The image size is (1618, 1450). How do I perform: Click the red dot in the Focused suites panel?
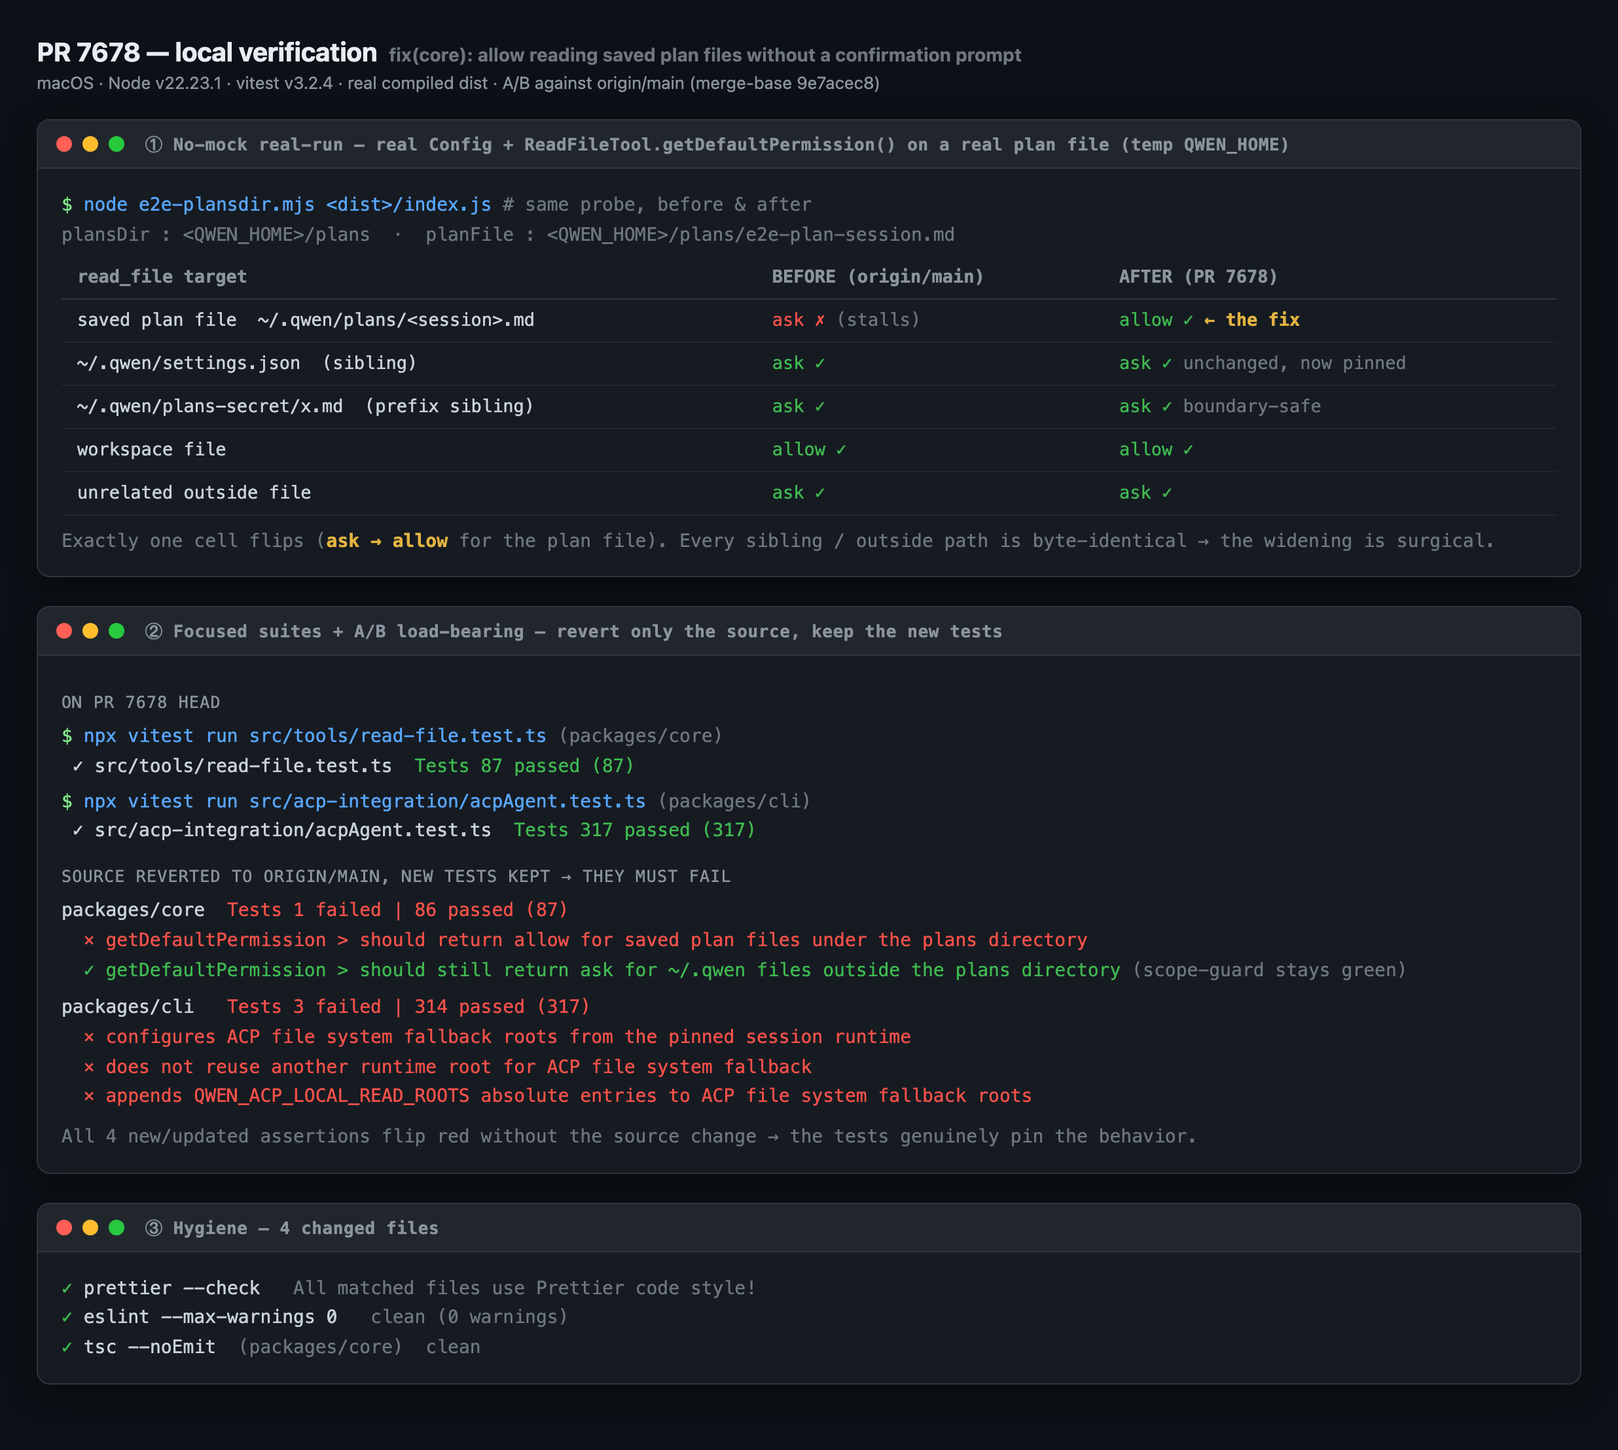tap(65, 631)
